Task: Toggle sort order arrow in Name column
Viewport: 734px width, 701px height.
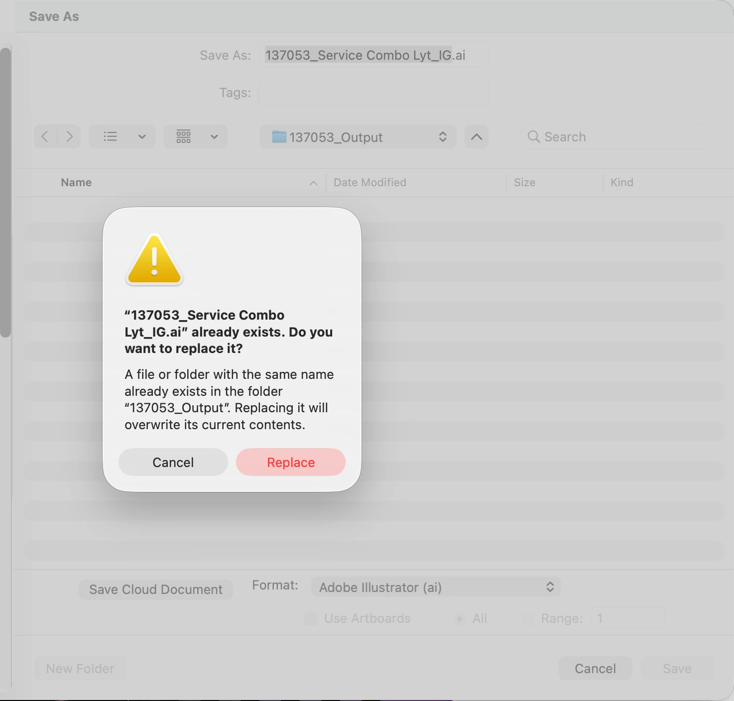Action: [x=313, y=183]
